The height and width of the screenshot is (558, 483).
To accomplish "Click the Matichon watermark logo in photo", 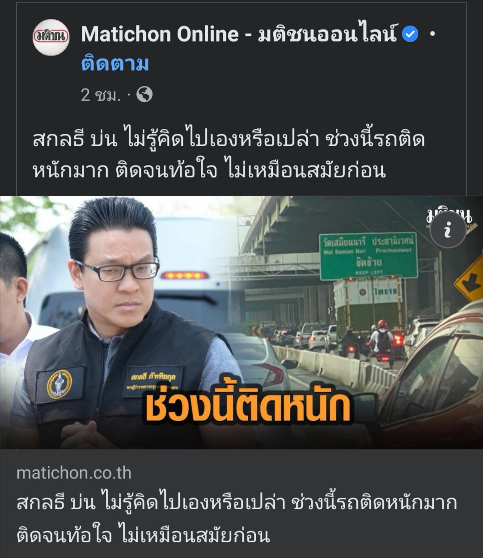I will click(449, 218).
